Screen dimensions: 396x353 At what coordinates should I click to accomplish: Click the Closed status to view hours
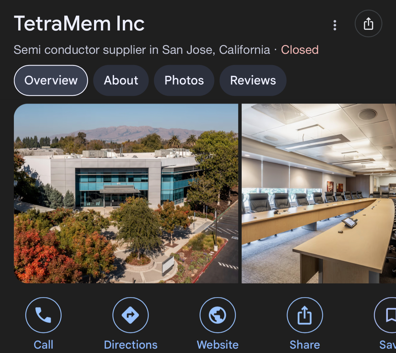tap(300, 50)
